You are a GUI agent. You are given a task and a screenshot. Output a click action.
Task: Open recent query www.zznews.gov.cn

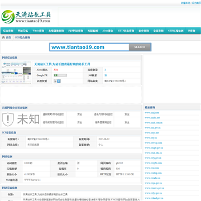pyautogui.click(x=155, y=188)
